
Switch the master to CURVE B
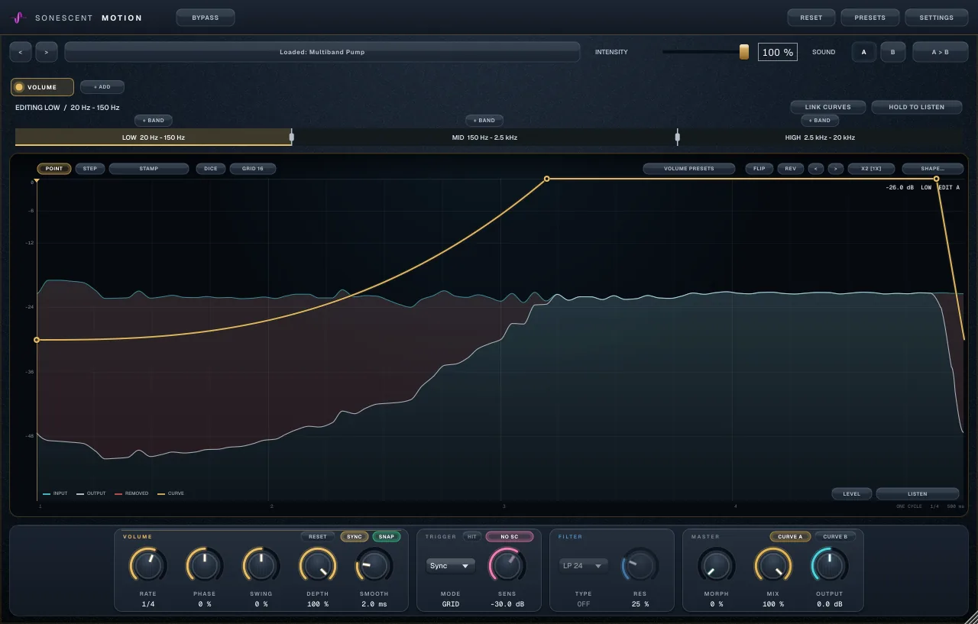(x=835, y=537)
